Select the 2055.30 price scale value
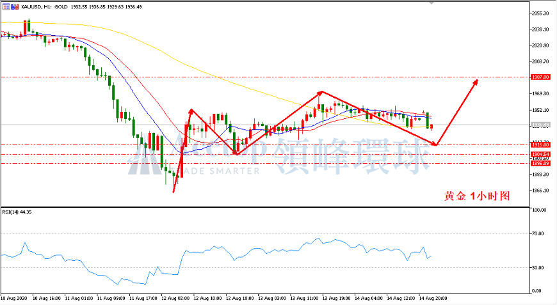Viewport: 557px width, 305px height. click(540, 13)
